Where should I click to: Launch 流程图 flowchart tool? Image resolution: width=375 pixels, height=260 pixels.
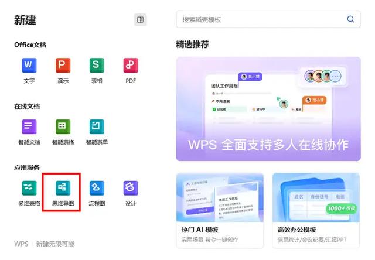point(97,193)
